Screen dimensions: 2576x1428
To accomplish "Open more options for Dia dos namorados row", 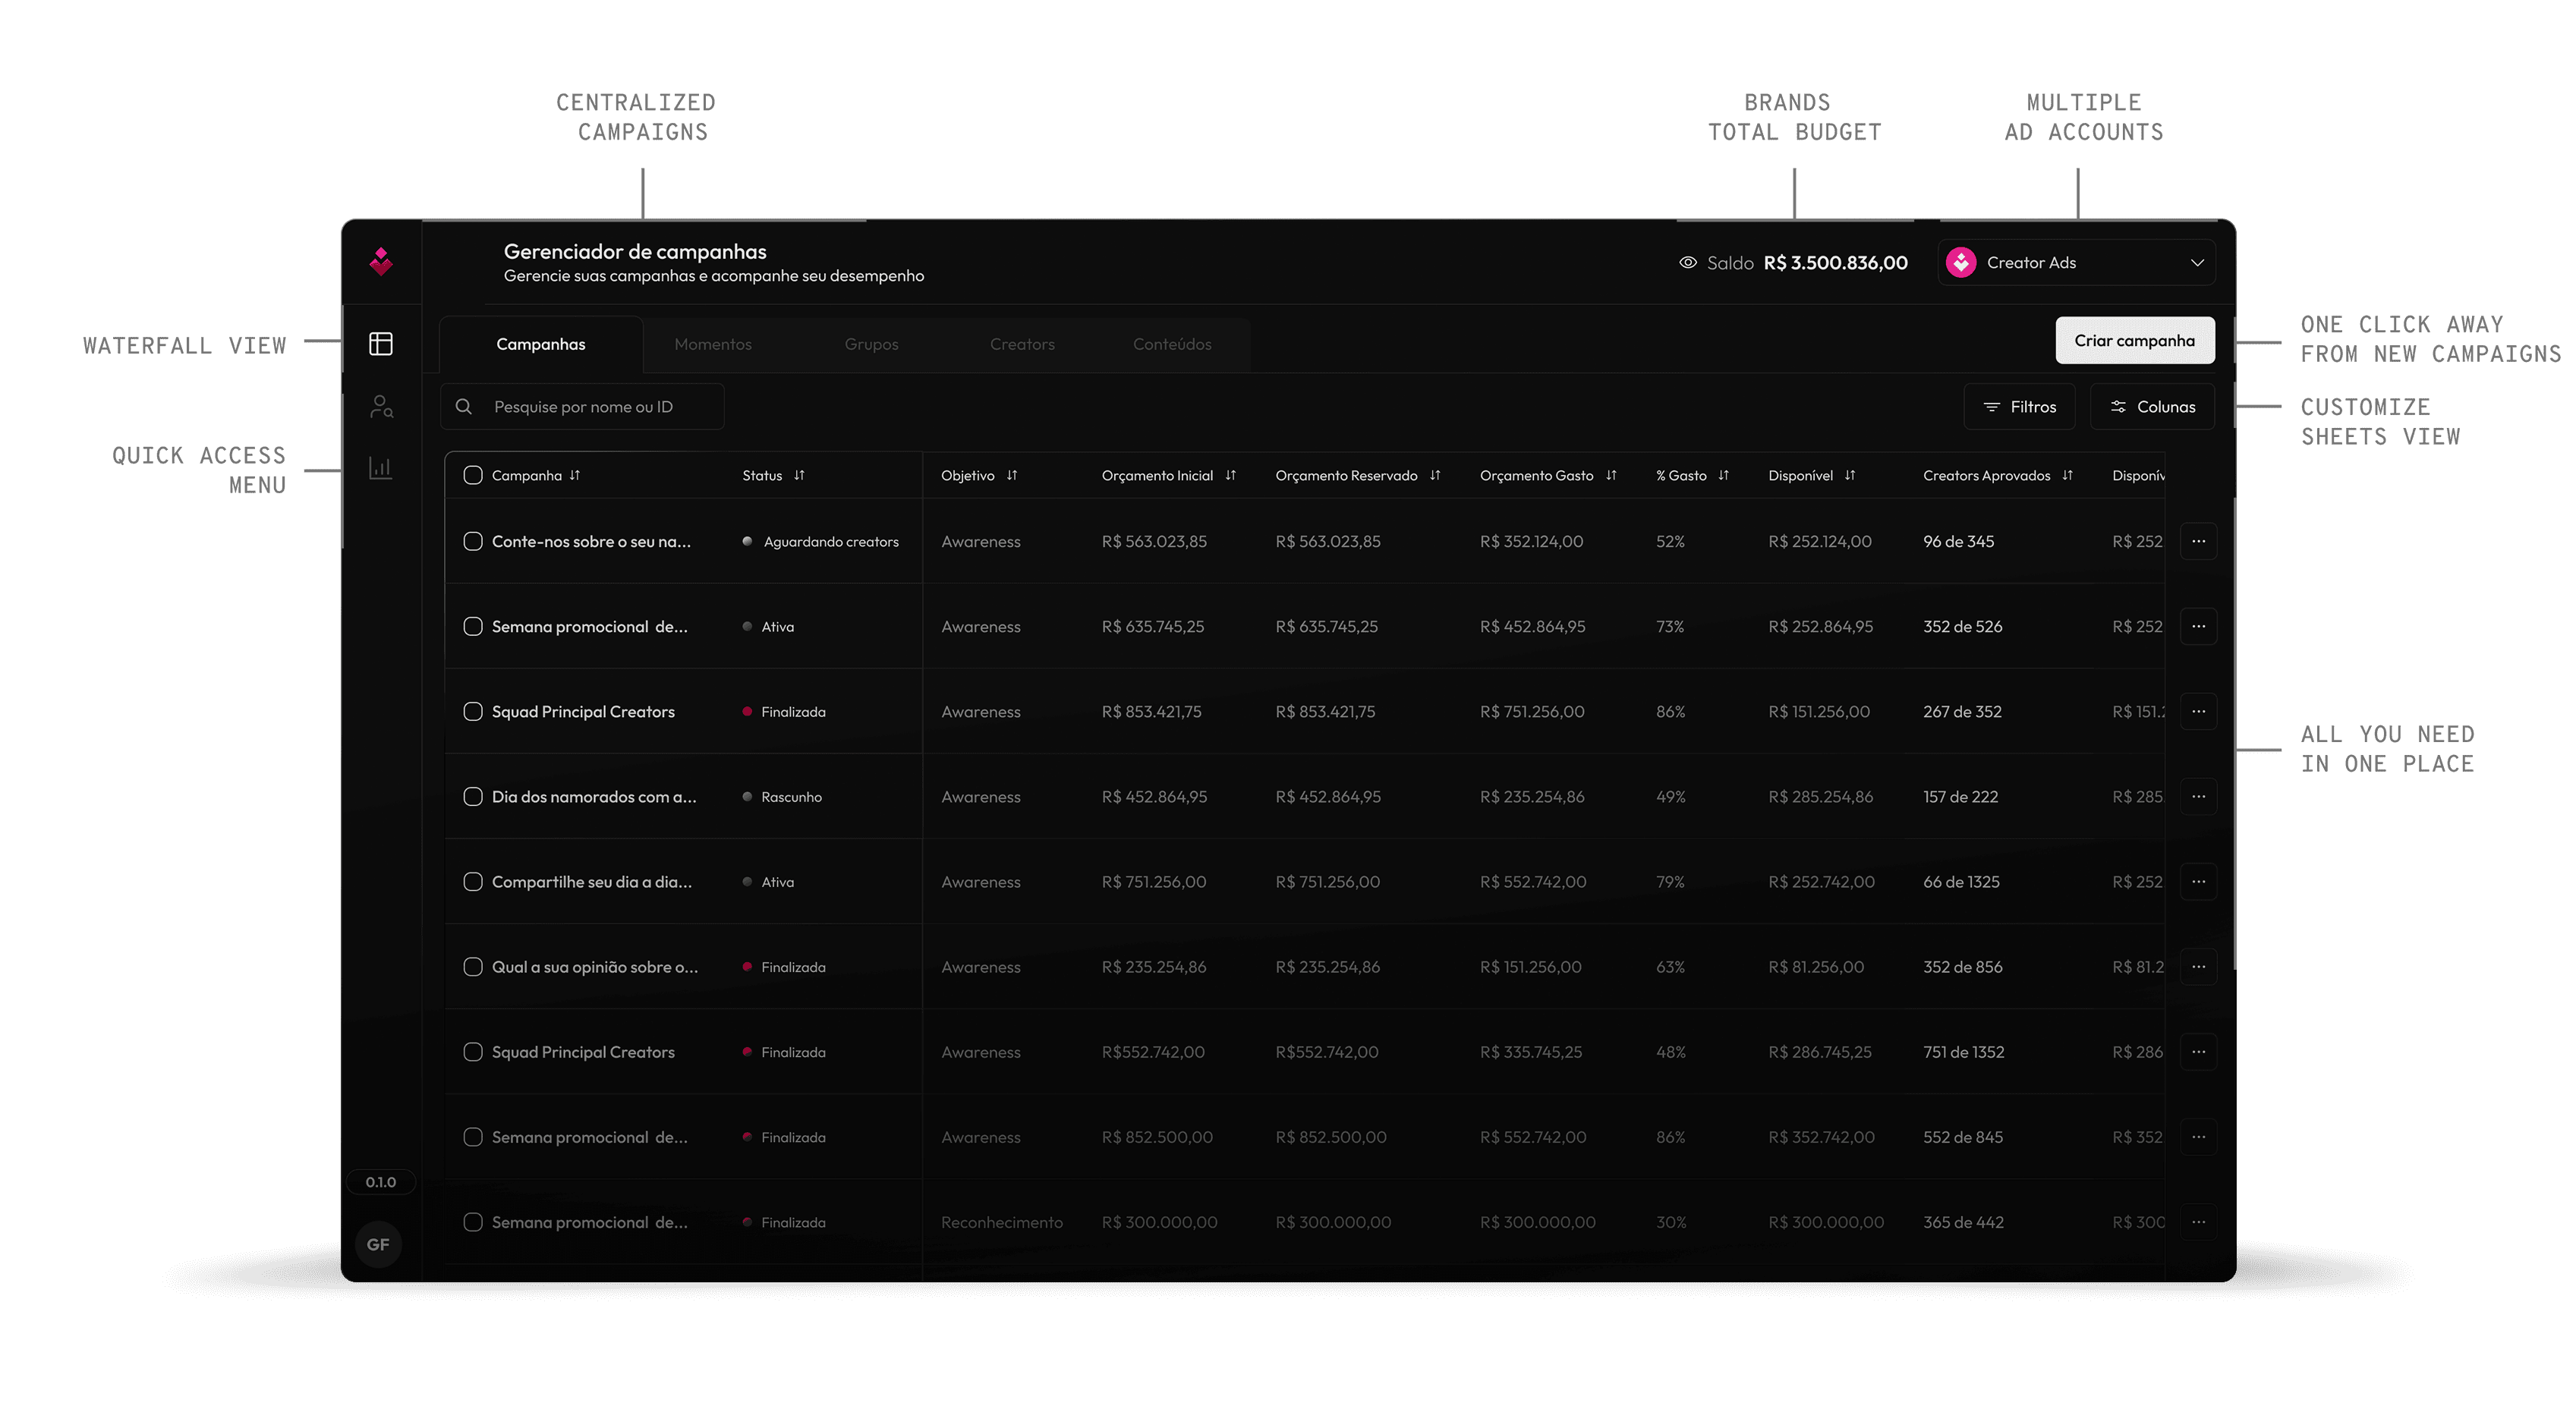I will [2199, 797].
